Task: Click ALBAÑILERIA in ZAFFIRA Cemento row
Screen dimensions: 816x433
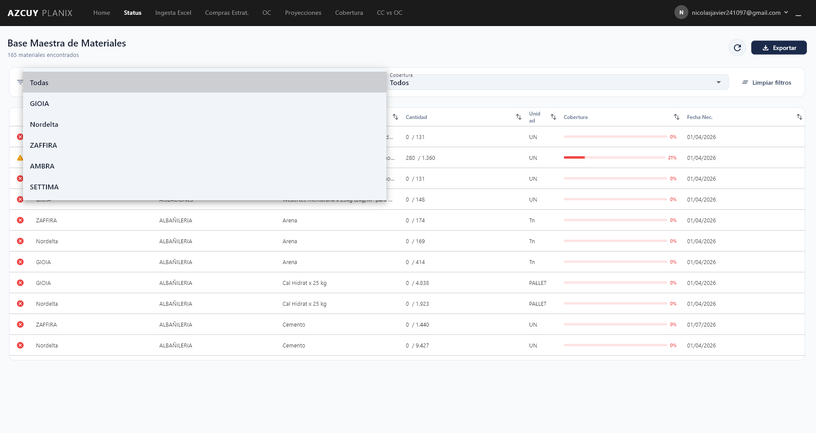Action: 175,325
